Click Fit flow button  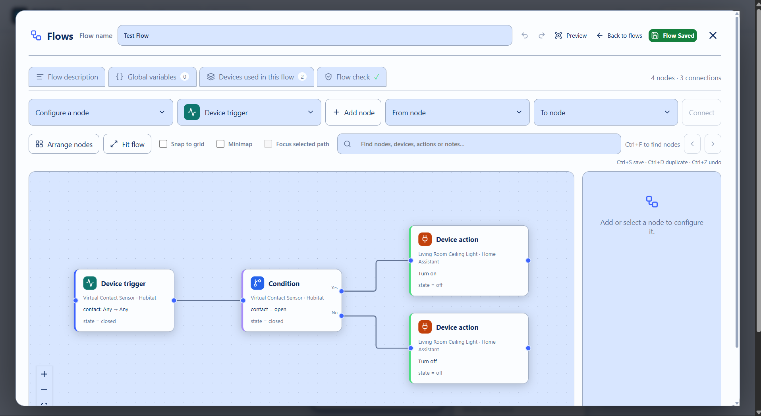click(x=127, y=144)
